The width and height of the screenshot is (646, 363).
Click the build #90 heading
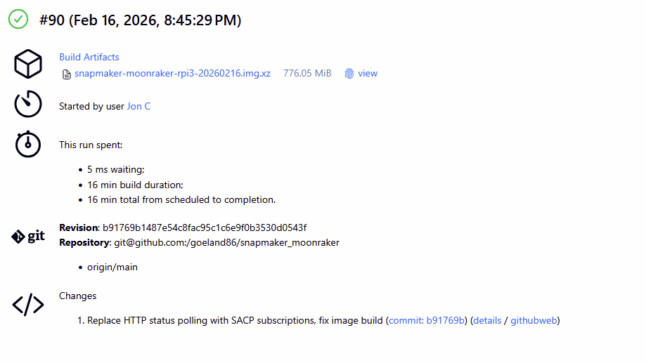141,20
